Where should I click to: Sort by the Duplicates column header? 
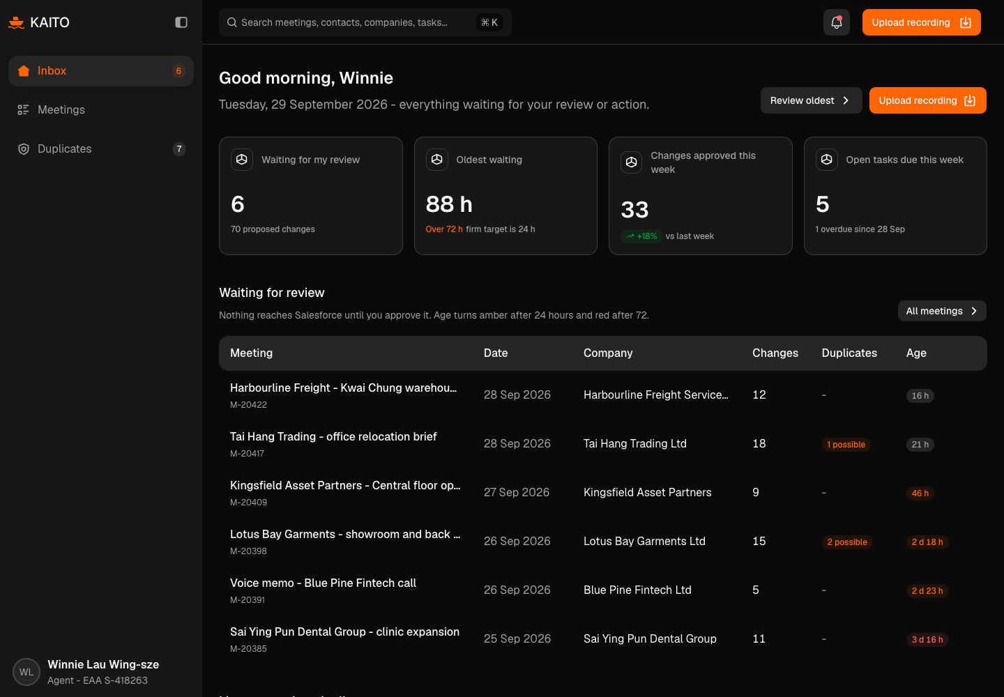click(x=849, y=353)
